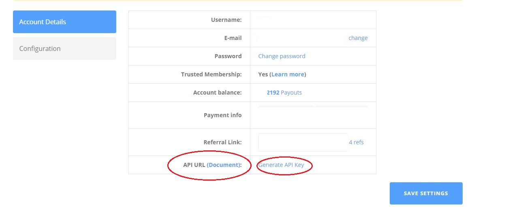Click the Trusted Membership label
The height and width of the screenshot is (215, 506).
pos(211,74)
